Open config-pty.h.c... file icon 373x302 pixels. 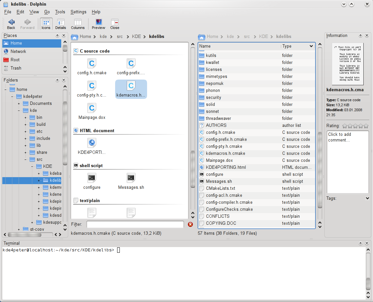(92, 89)
